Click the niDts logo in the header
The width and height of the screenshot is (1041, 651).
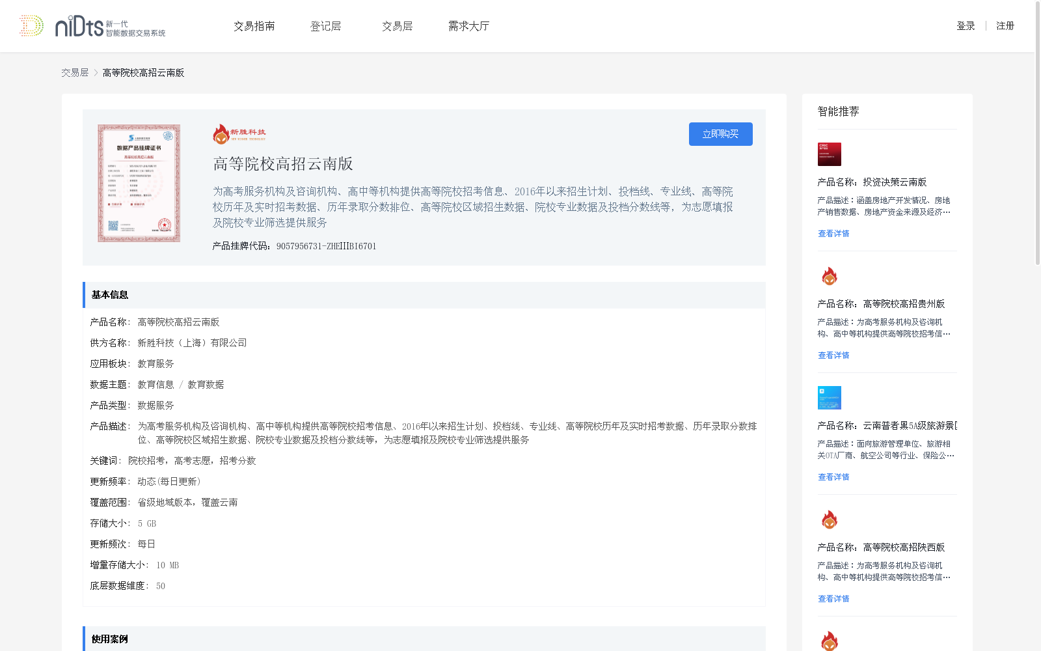(92, 26)
